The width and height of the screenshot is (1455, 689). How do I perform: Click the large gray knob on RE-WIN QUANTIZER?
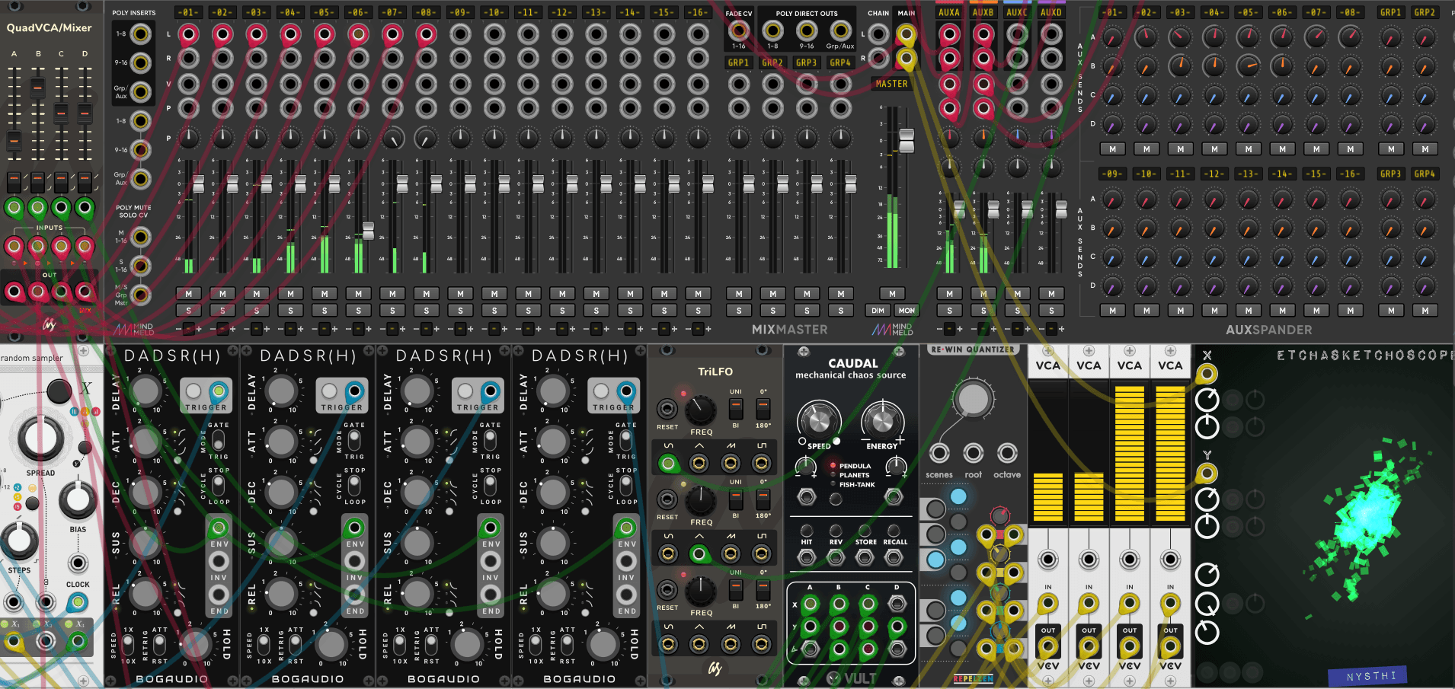(973, 399)
